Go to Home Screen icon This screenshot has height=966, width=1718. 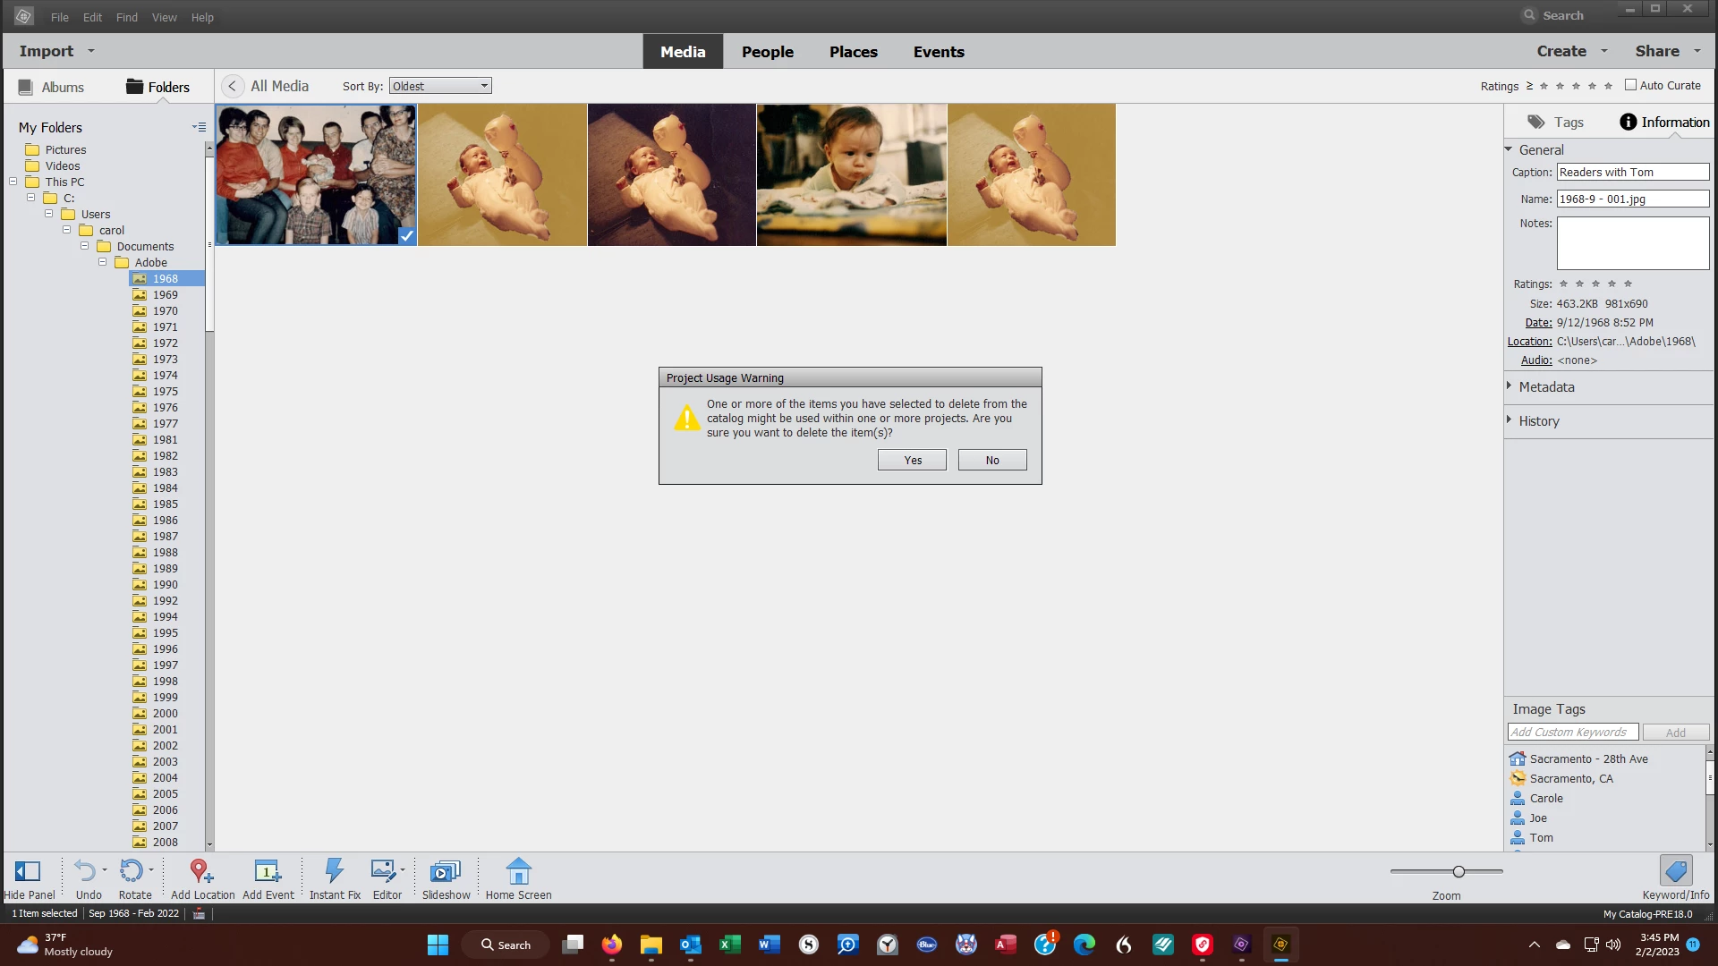click(x=518, y=871)
